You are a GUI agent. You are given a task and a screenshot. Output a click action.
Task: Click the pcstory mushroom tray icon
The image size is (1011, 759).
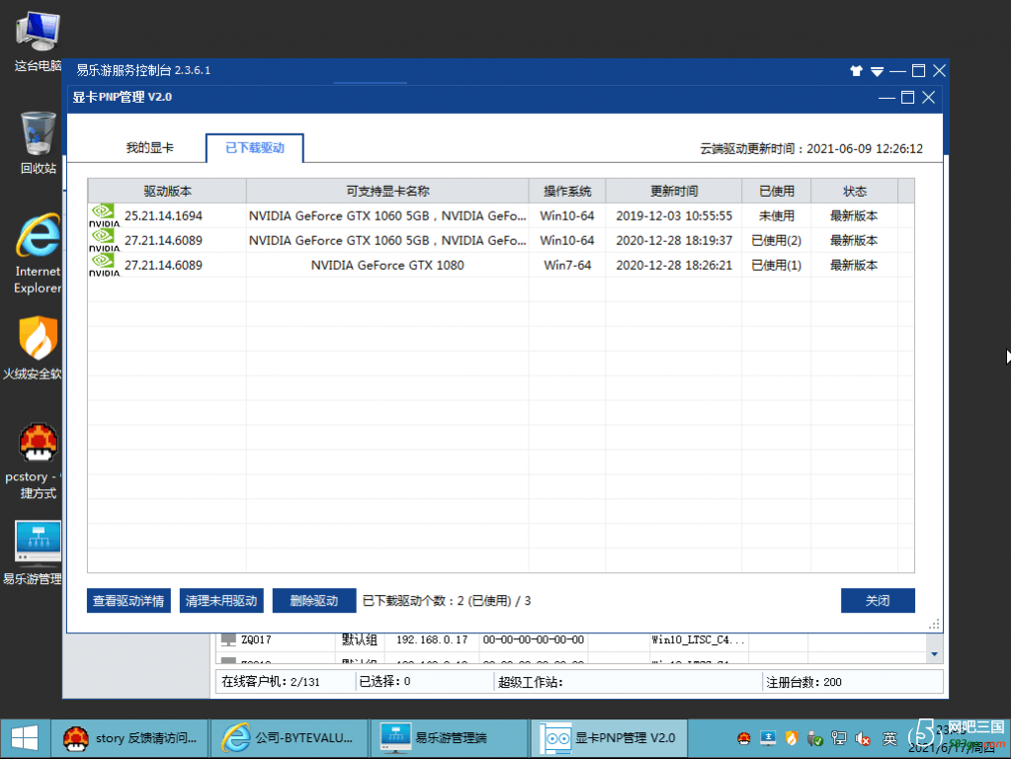[743, 738]
